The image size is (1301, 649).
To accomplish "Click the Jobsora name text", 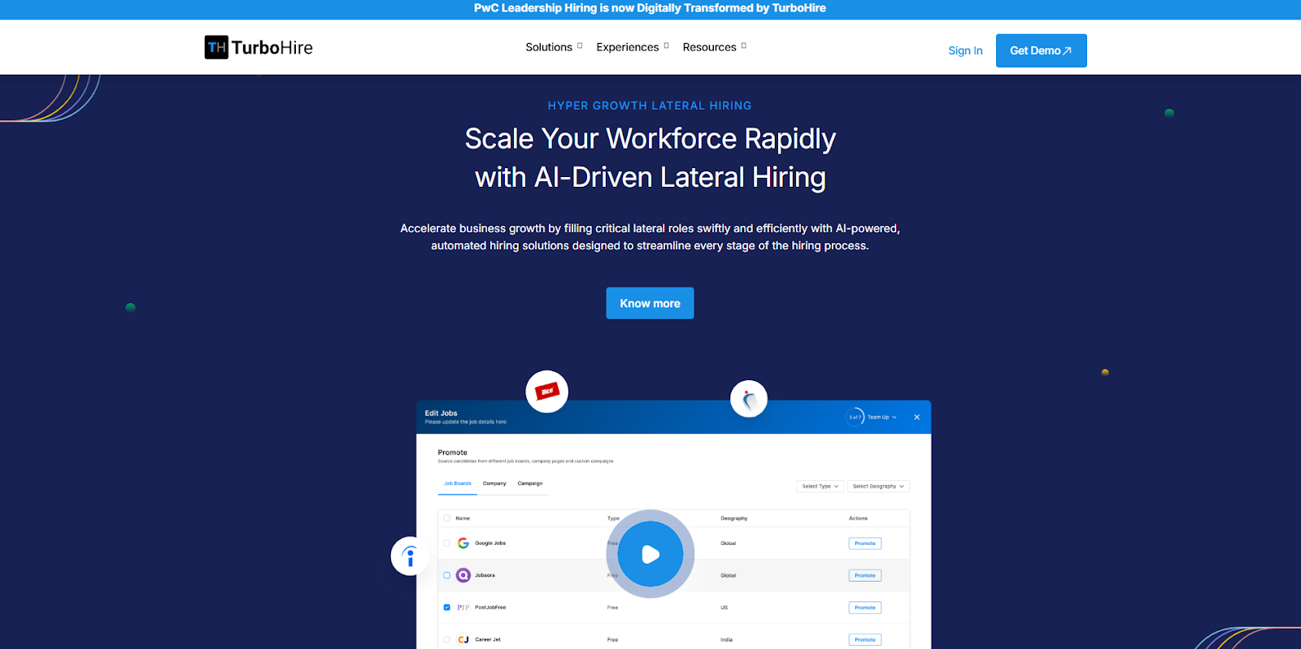I will (485, 575).
